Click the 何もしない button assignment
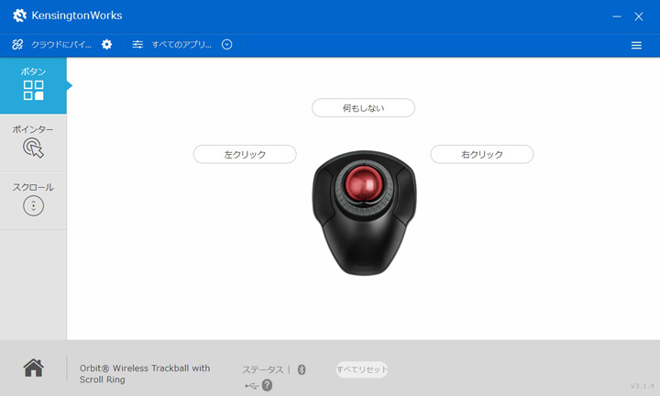The height and width of the screenshot is (396, 660). (x=363, y=108)
